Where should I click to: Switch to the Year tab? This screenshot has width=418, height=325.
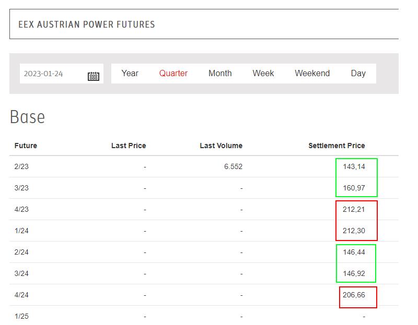[130, 73]
